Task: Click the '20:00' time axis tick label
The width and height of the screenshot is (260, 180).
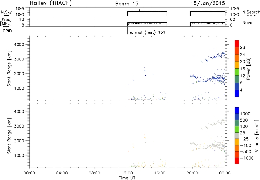Action: point(192,173)
